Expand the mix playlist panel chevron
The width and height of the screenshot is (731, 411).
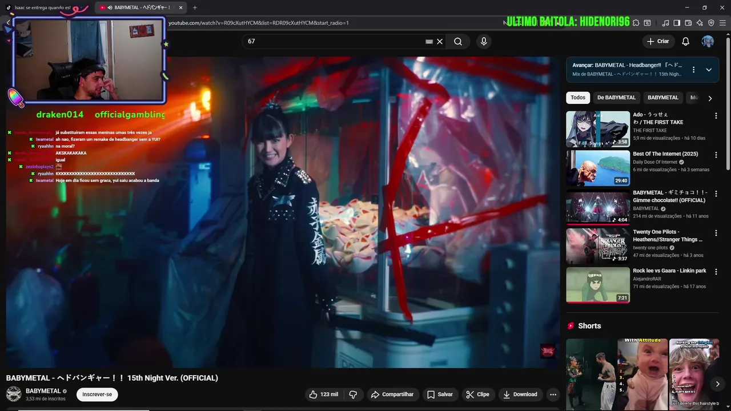click(709, 70)
